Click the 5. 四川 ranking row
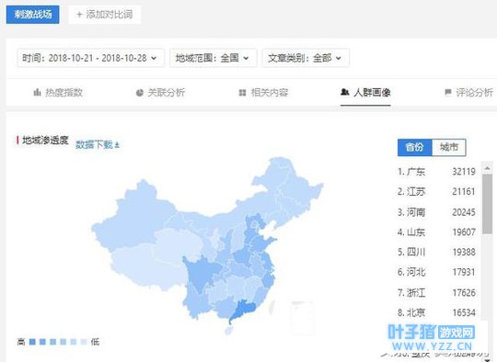The image size is (497, 362). [x=437, y=252]
